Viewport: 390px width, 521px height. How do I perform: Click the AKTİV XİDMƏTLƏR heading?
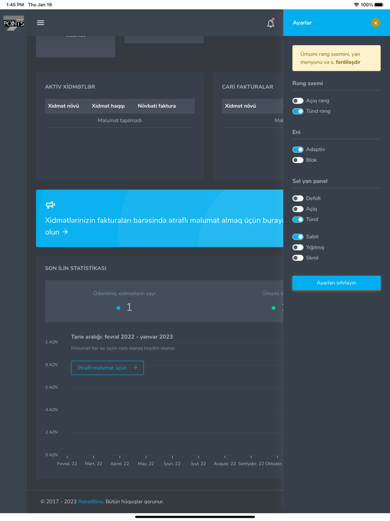tap(70, 86)
